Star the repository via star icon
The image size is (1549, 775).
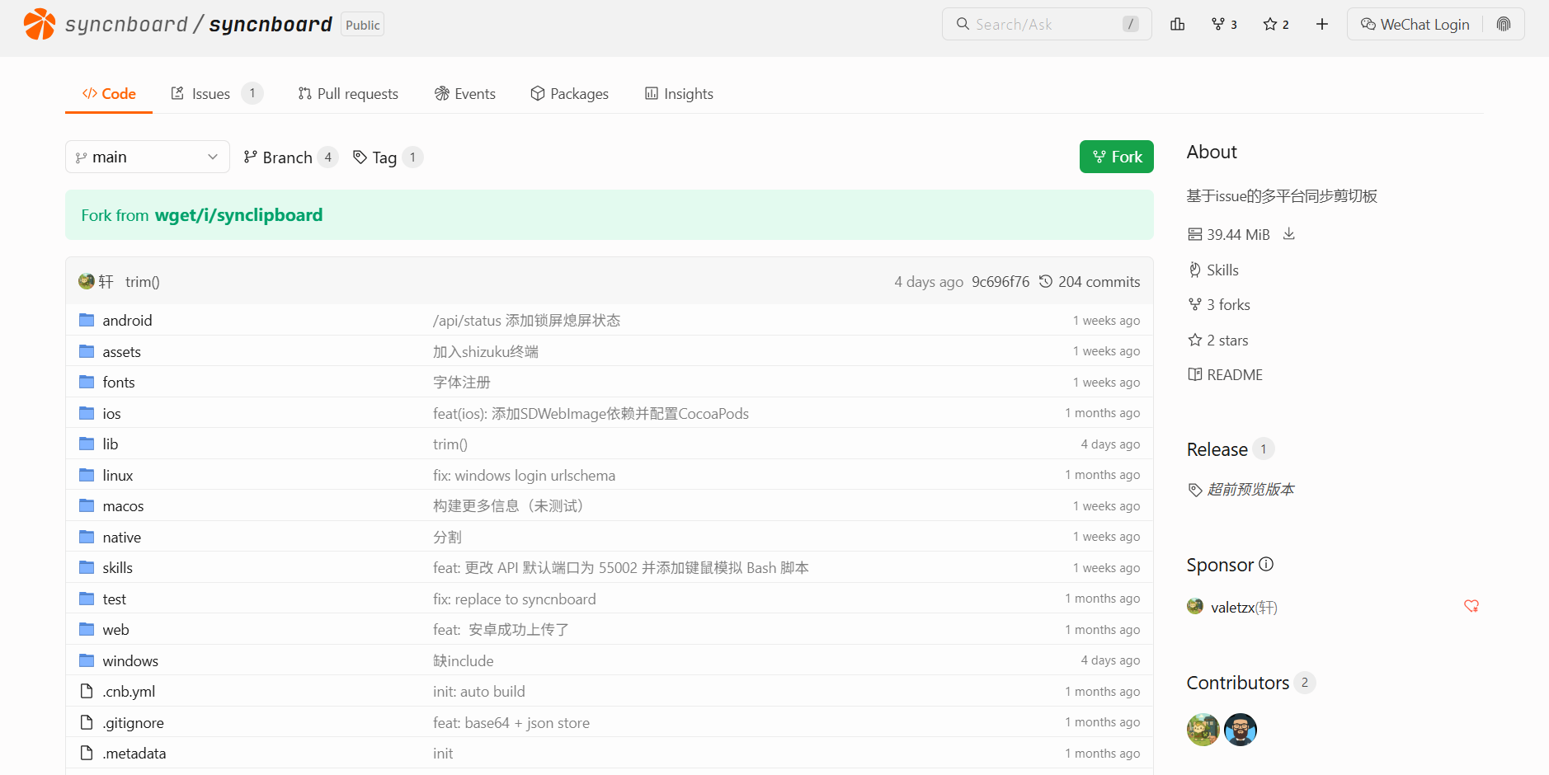point(1270,24)
